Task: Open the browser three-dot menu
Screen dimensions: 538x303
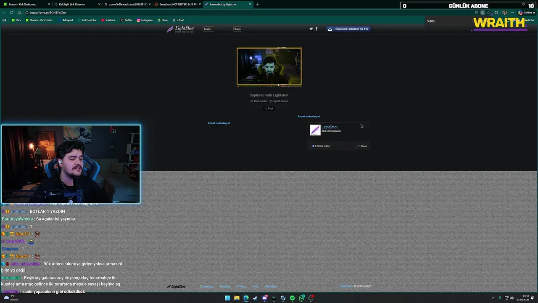Action: pos(512,13)
